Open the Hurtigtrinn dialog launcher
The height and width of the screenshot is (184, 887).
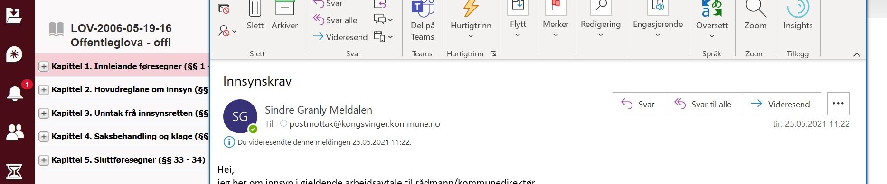(493, 53)
